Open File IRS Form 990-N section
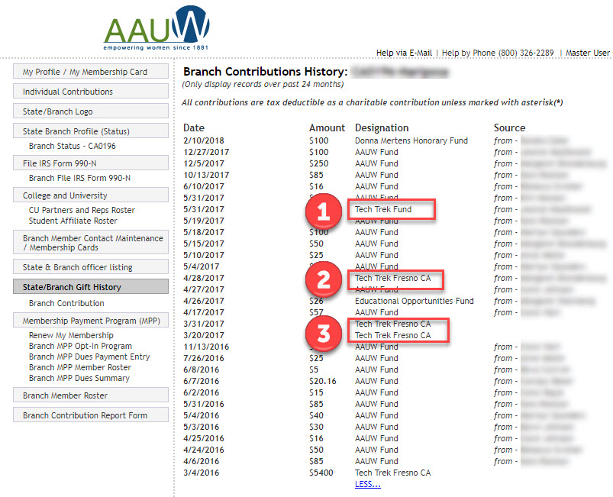Screen dimensions: 613x497 tap(91, 163)
